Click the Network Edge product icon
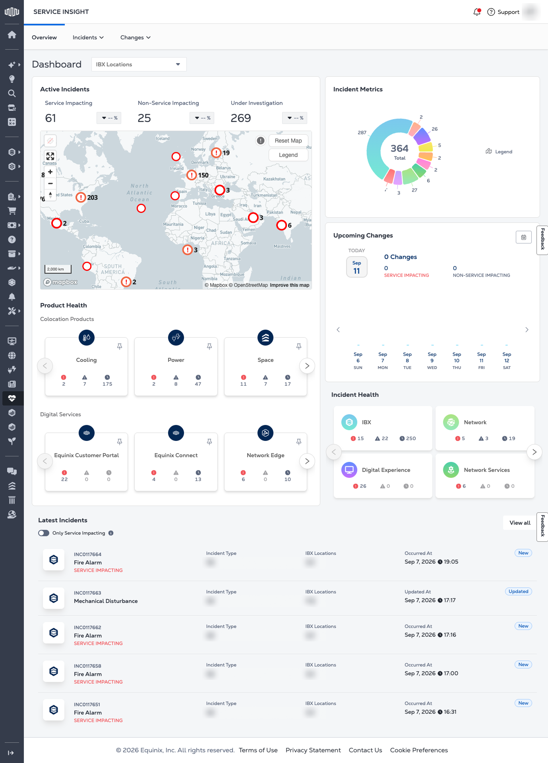Viewport: 548px width, 763px height. pos(265,433)
